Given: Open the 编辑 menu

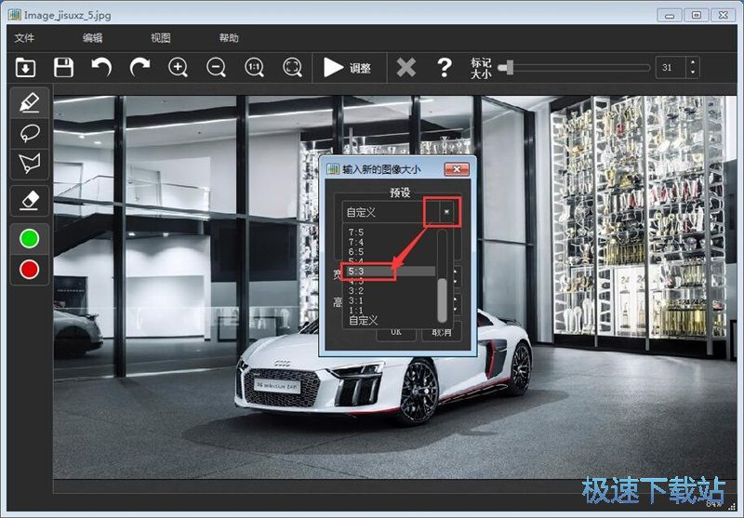Looking at the screenshot, I should (92, 38).
